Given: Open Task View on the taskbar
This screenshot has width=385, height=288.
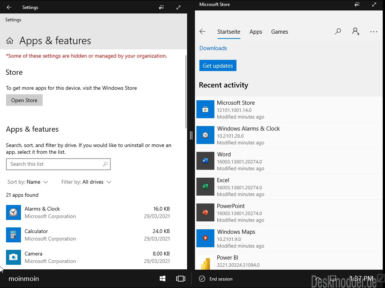Looking at the screenshot, I should tap(181, 279).
